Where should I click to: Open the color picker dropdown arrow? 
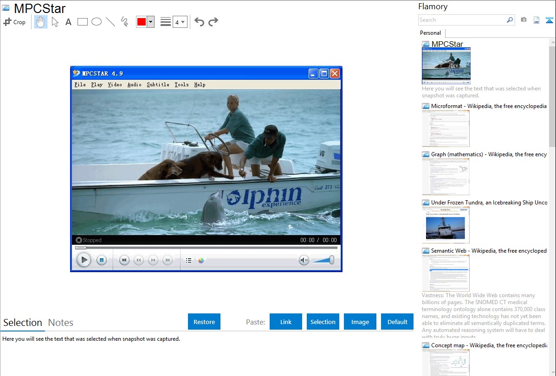[150, 22]
